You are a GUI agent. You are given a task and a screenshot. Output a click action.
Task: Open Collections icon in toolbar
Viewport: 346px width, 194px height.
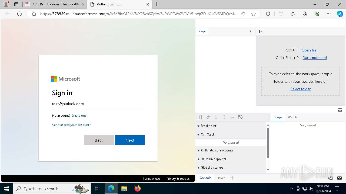(x=305, y=14)
